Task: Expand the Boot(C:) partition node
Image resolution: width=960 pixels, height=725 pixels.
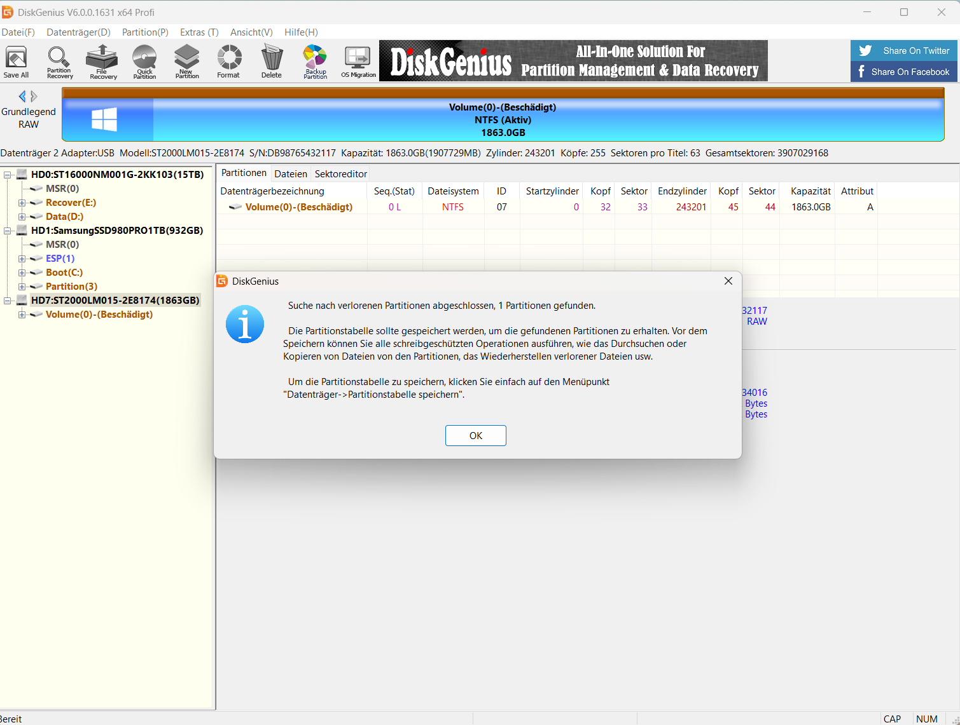Action: [x=22, y=273]
